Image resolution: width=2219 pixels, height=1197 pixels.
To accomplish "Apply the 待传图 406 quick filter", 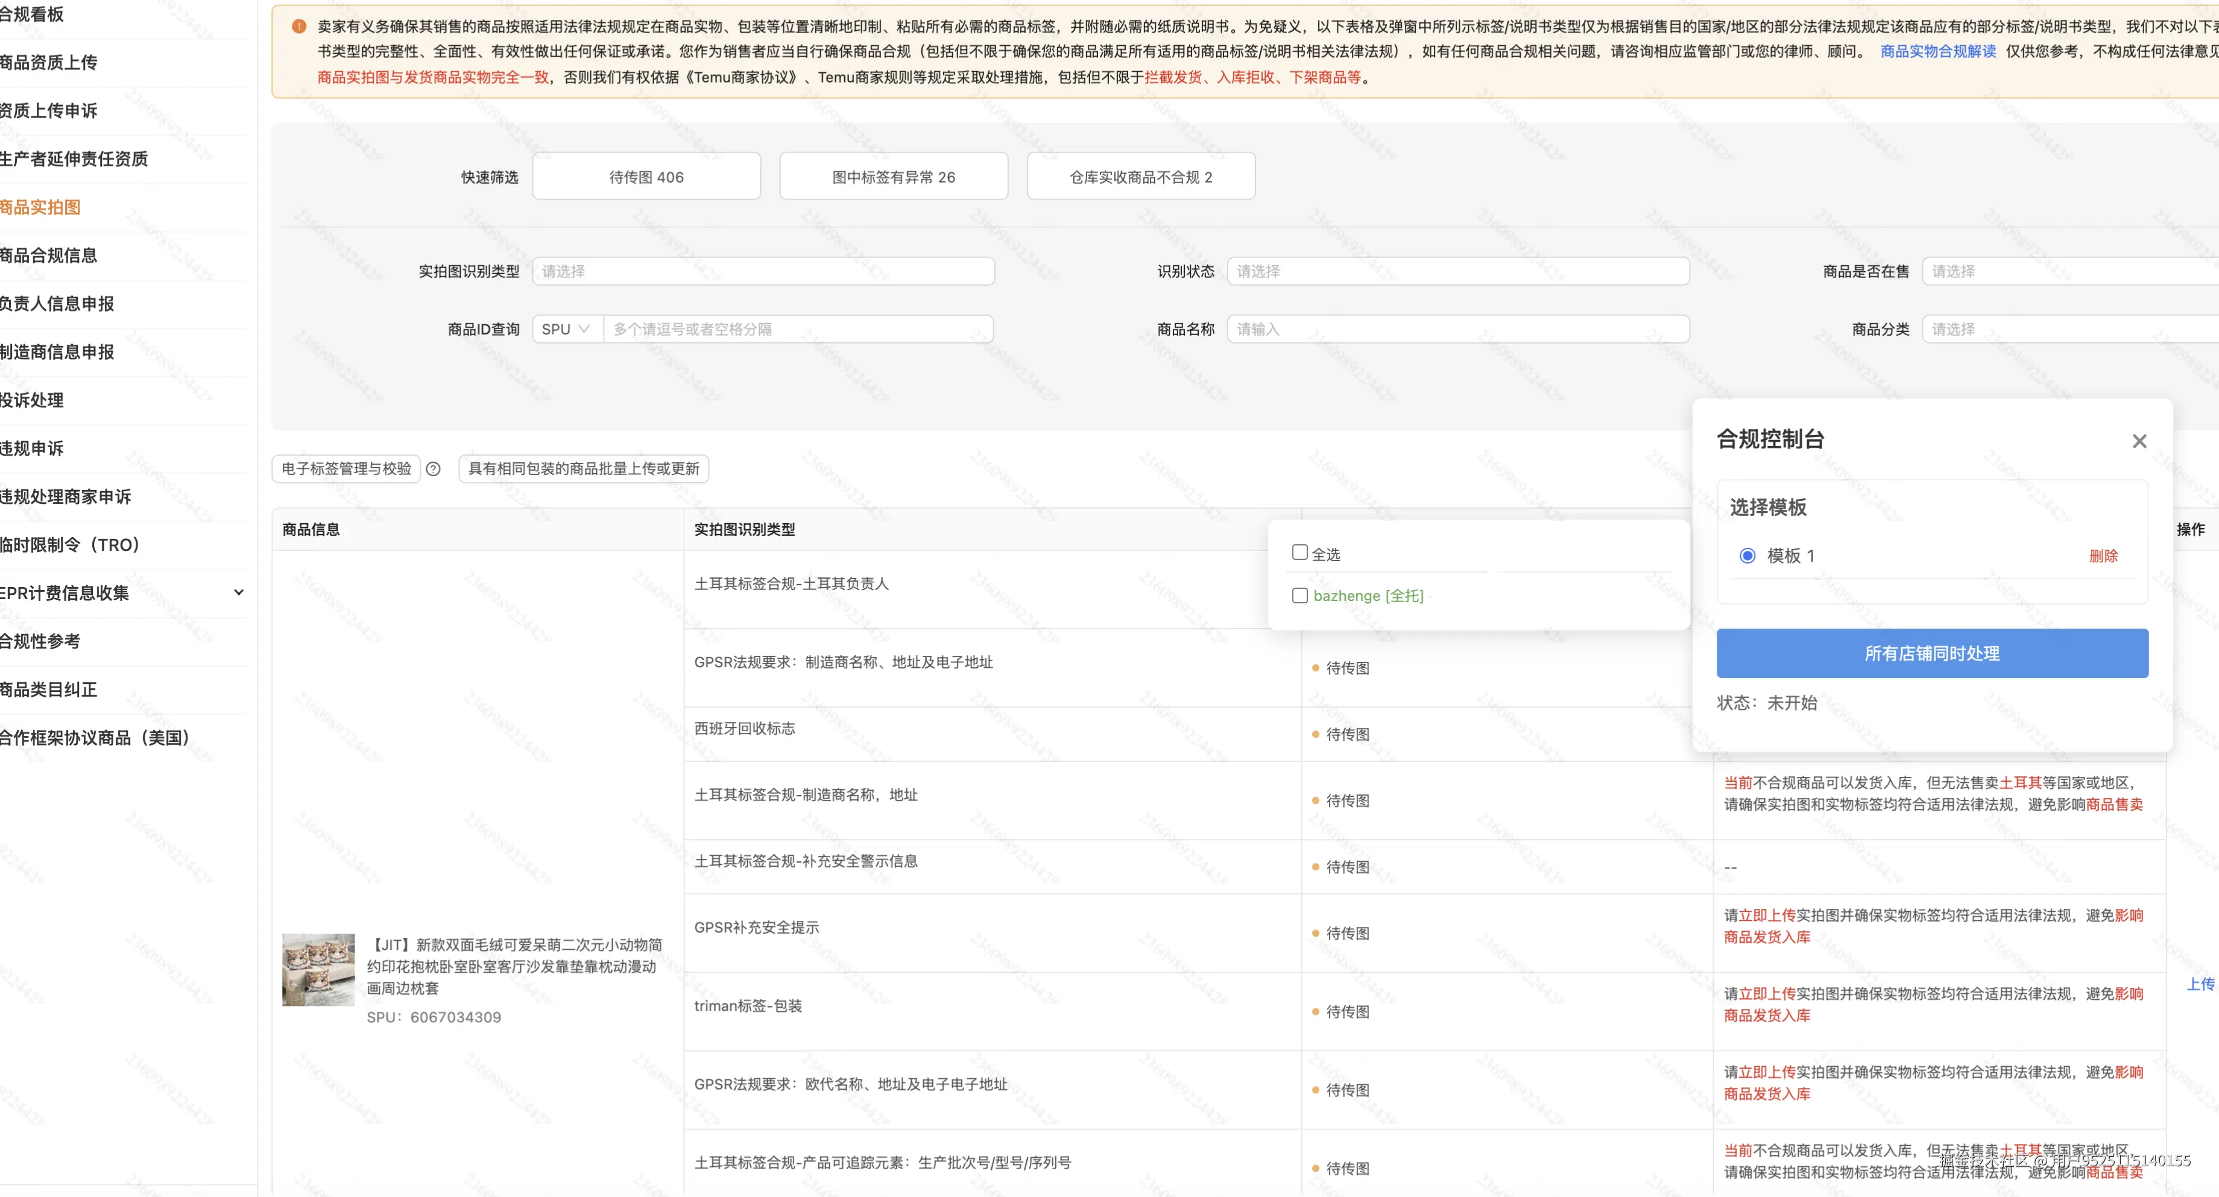I will [x=646, y=175].
